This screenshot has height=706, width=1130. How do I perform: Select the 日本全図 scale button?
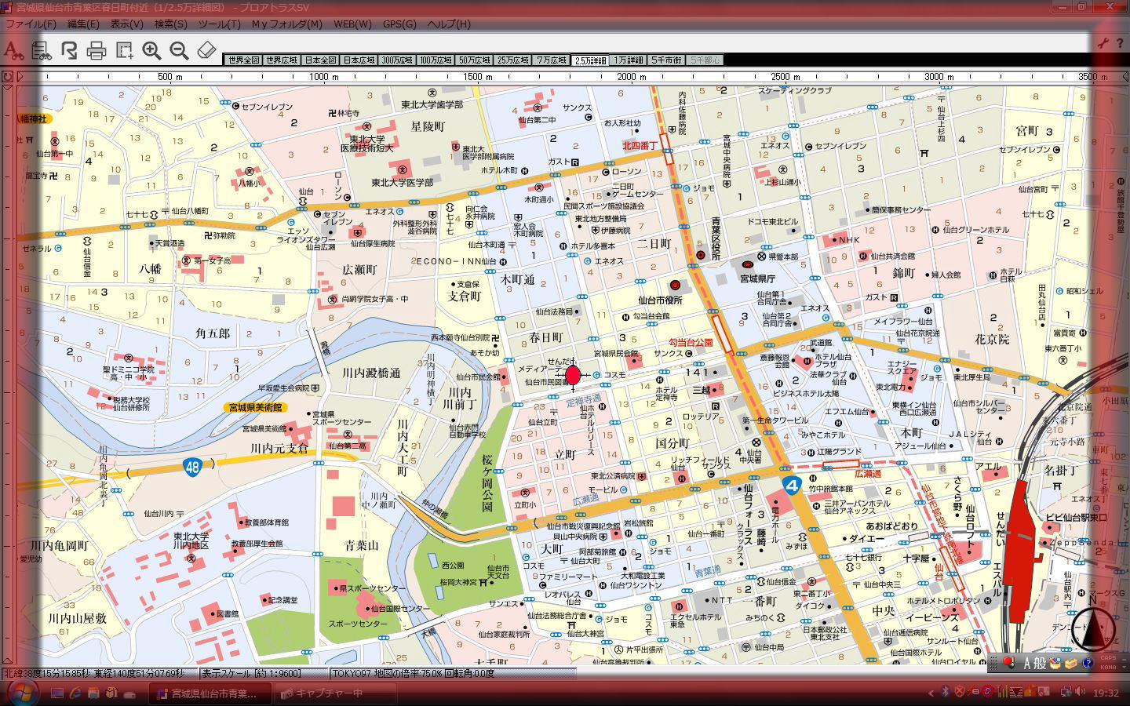coord(320,60)
